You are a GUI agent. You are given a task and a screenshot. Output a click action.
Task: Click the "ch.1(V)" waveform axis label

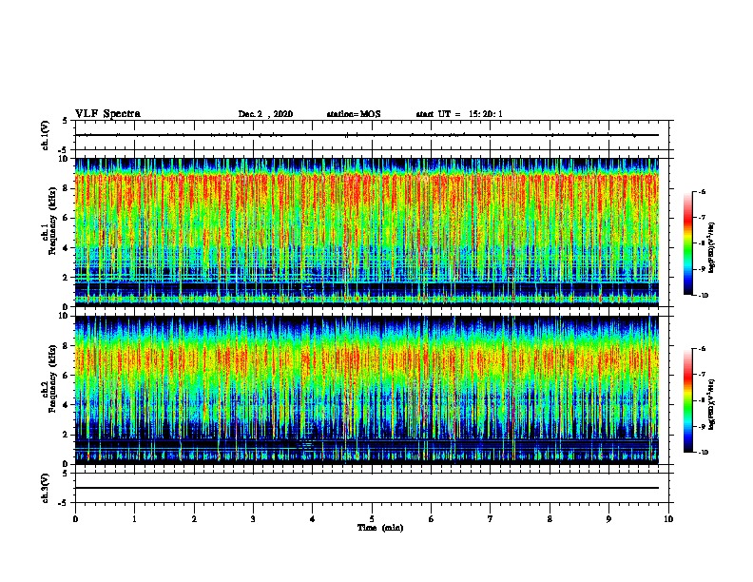tap(45, 135)
